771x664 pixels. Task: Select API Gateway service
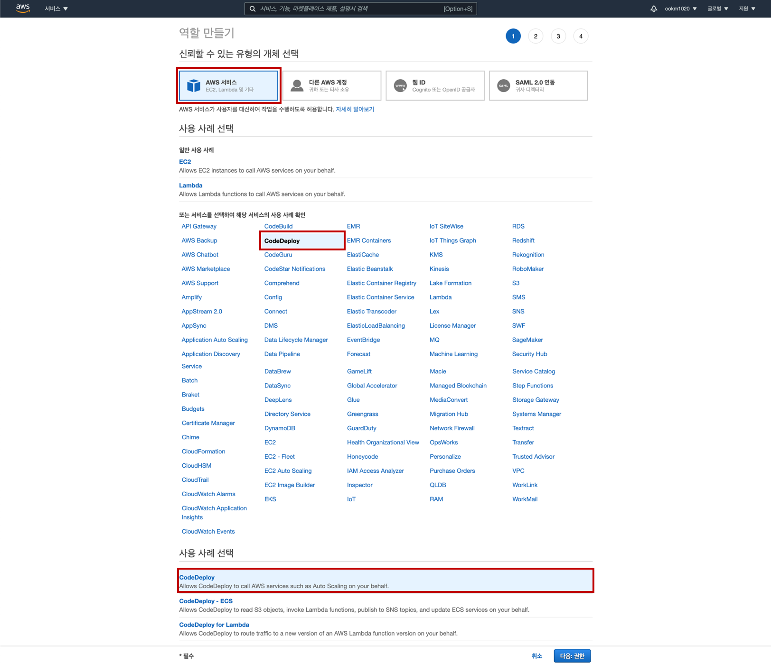[x=199, y=226]
